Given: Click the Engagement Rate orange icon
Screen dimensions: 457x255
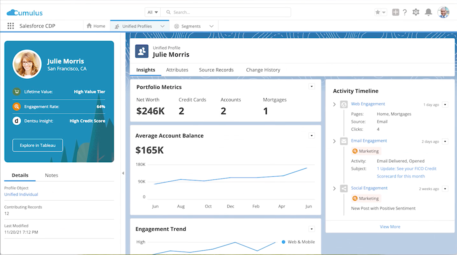Looking at the screenshot, I should point(16,107).
